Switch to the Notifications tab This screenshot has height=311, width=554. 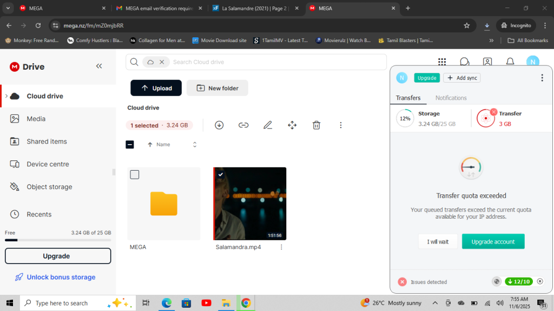[x=451, y=98]
